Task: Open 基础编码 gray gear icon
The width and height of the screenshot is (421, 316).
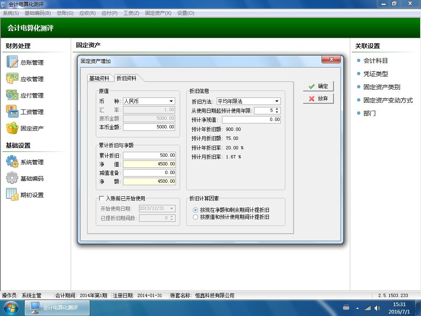Action: pos(12,178)
